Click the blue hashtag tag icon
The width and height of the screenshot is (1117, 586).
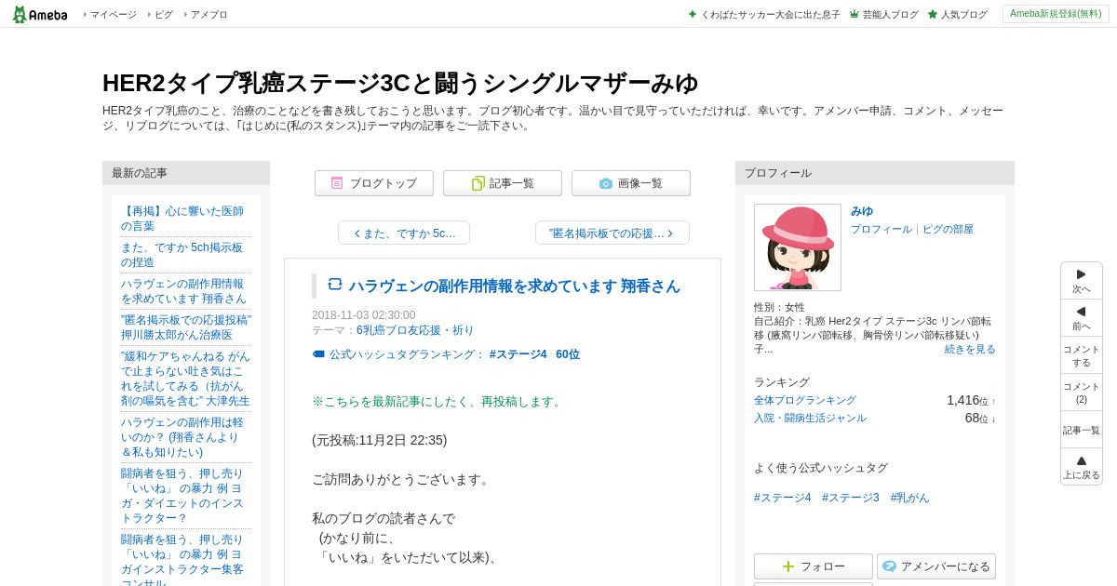(318, 354)
